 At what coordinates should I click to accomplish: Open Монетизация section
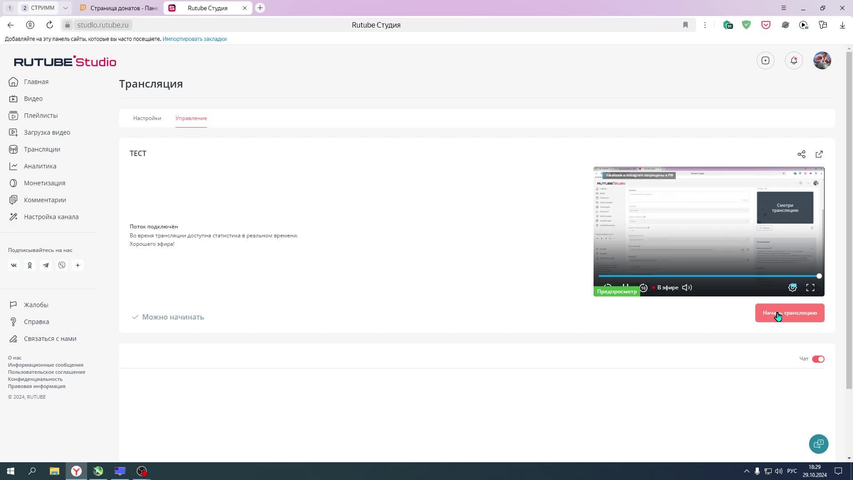pyautogui.click(x=37, y=183)
